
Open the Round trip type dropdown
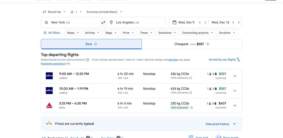pos(54,12)
